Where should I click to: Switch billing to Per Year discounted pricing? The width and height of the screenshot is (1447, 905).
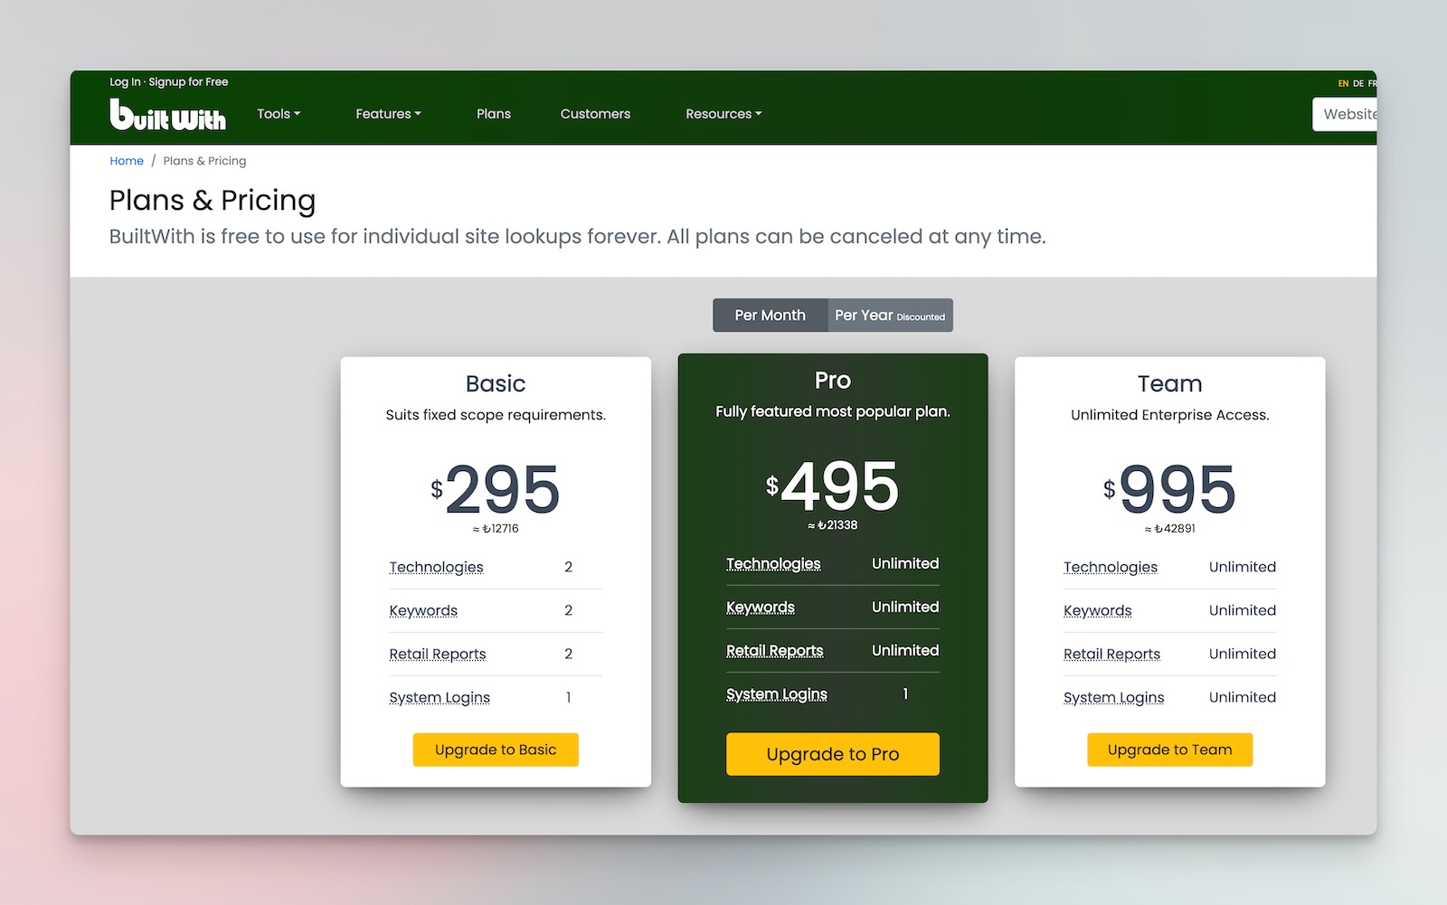point(890,315)
